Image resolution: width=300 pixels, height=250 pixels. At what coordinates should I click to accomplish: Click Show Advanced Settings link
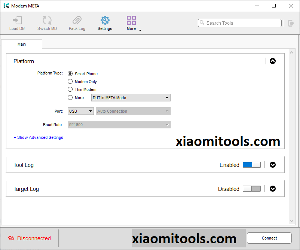tap(39, 137)
